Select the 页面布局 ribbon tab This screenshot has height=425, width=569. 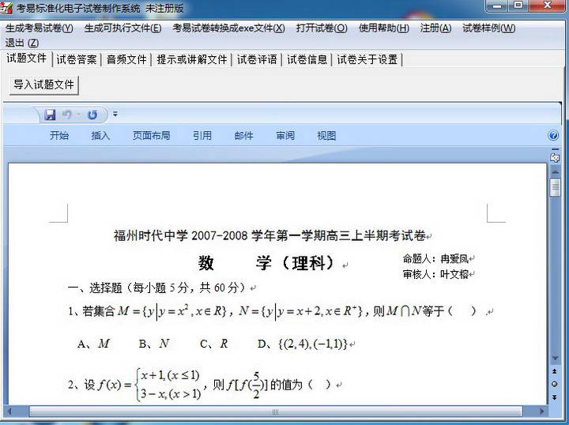[x=151, y=136]
